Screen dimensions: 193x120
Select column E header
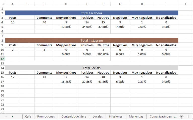click(87, 4)
